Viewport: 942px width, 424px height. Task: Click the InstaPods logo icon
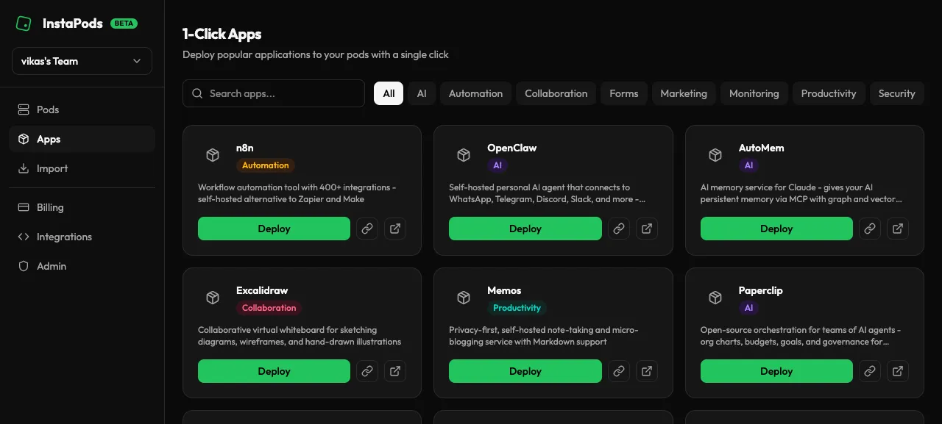coord(24,24)
